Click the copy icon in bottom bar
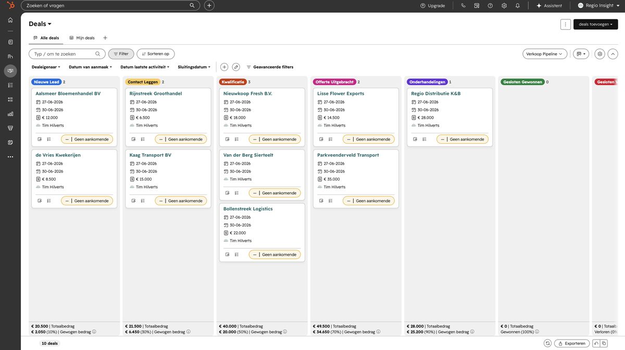Viewport: 625px width, 350px height. click(604, 343)
